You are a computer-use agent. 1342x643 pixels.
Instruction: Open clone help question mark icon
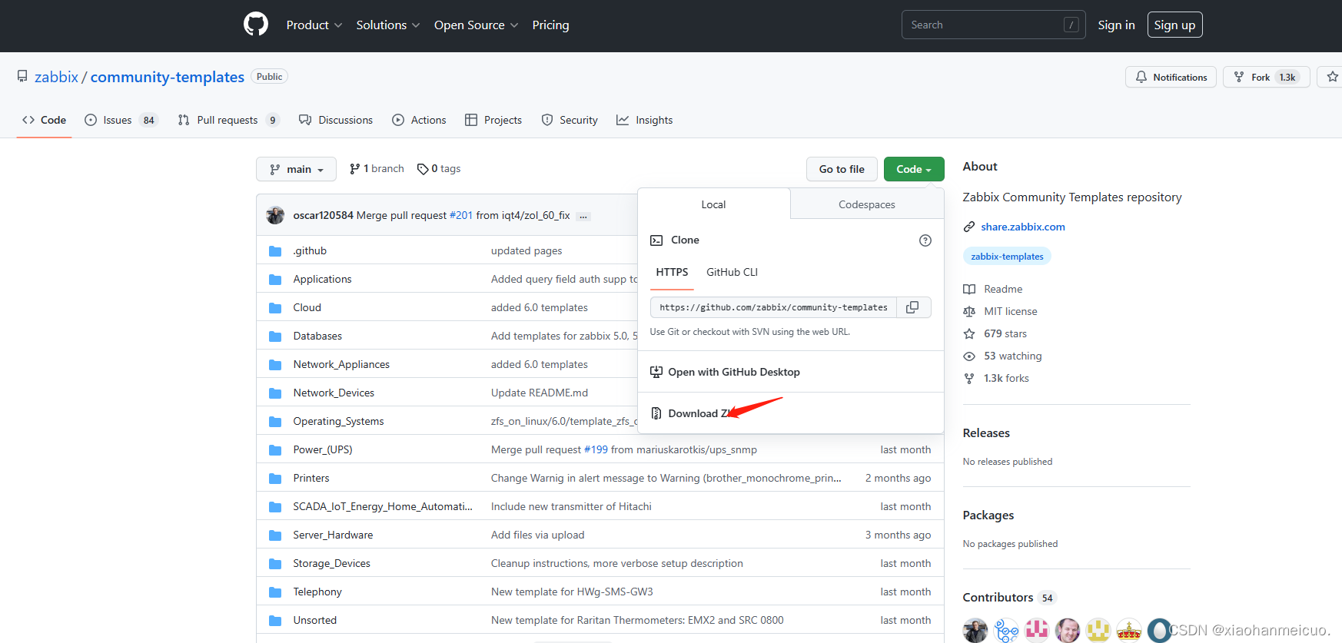click(925, 240)
